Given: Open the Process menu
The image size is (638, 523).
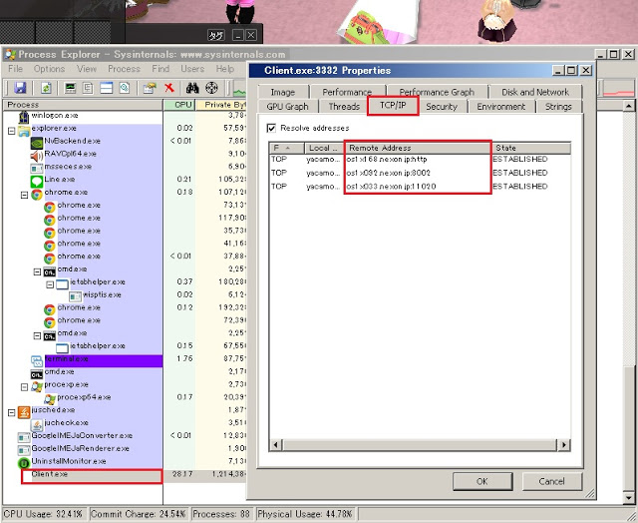Looking at the screenshot, I should click(124, 69).
